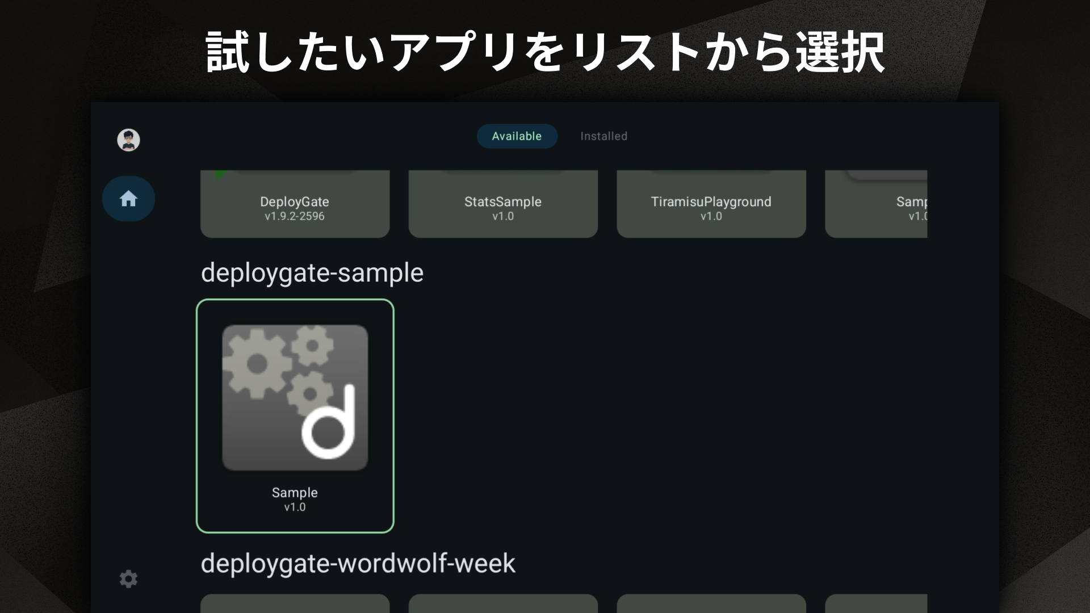Switch to the Available tab
The image size is (1090, 613).
click(x=517, y=136)
